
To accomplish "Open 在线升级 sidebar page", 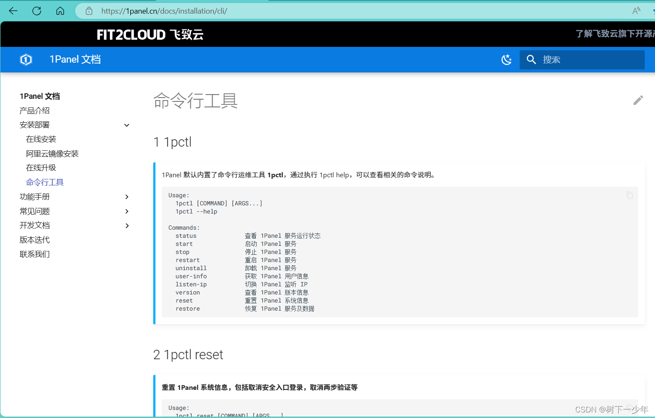I will [x=41, y=168].
